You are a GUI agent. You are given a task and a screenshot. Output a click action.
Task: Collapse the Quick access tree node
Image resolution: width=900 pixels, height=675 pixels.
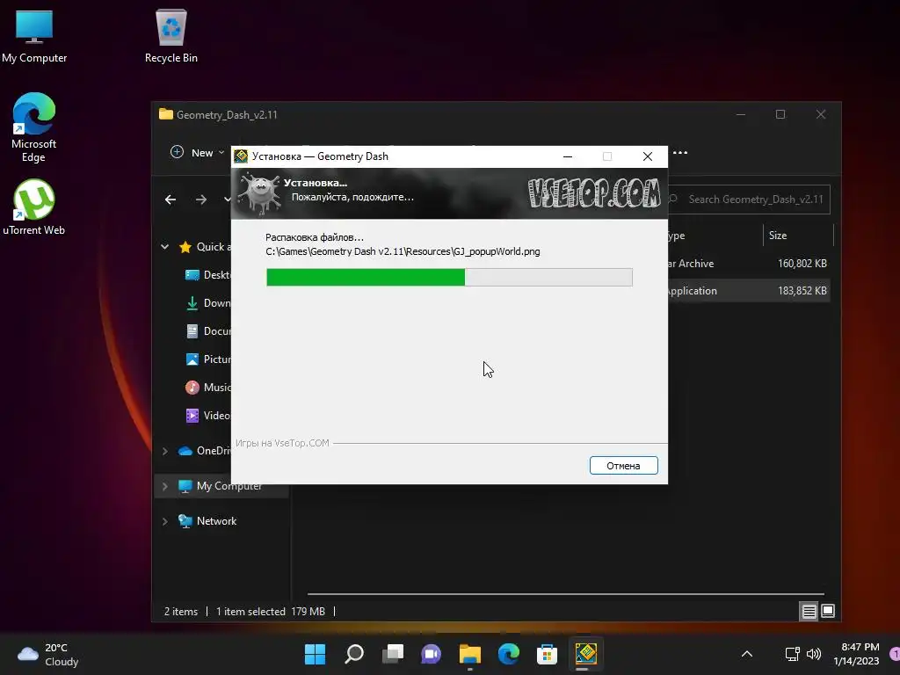point(164,247)
